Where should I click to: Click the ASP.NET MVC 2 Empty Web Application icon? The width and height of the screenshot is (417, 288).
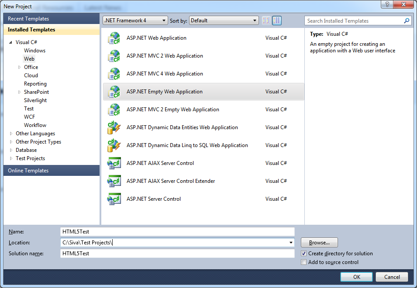click(114, 110)
